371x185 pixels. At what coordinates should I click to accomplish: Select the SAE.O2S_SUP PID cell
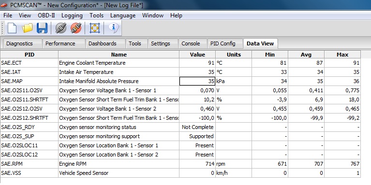tap(30, 136)
